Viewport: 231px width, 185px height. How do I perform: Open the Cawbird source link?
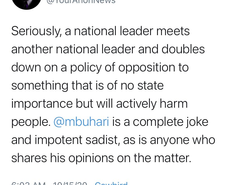tap(111, 184)
